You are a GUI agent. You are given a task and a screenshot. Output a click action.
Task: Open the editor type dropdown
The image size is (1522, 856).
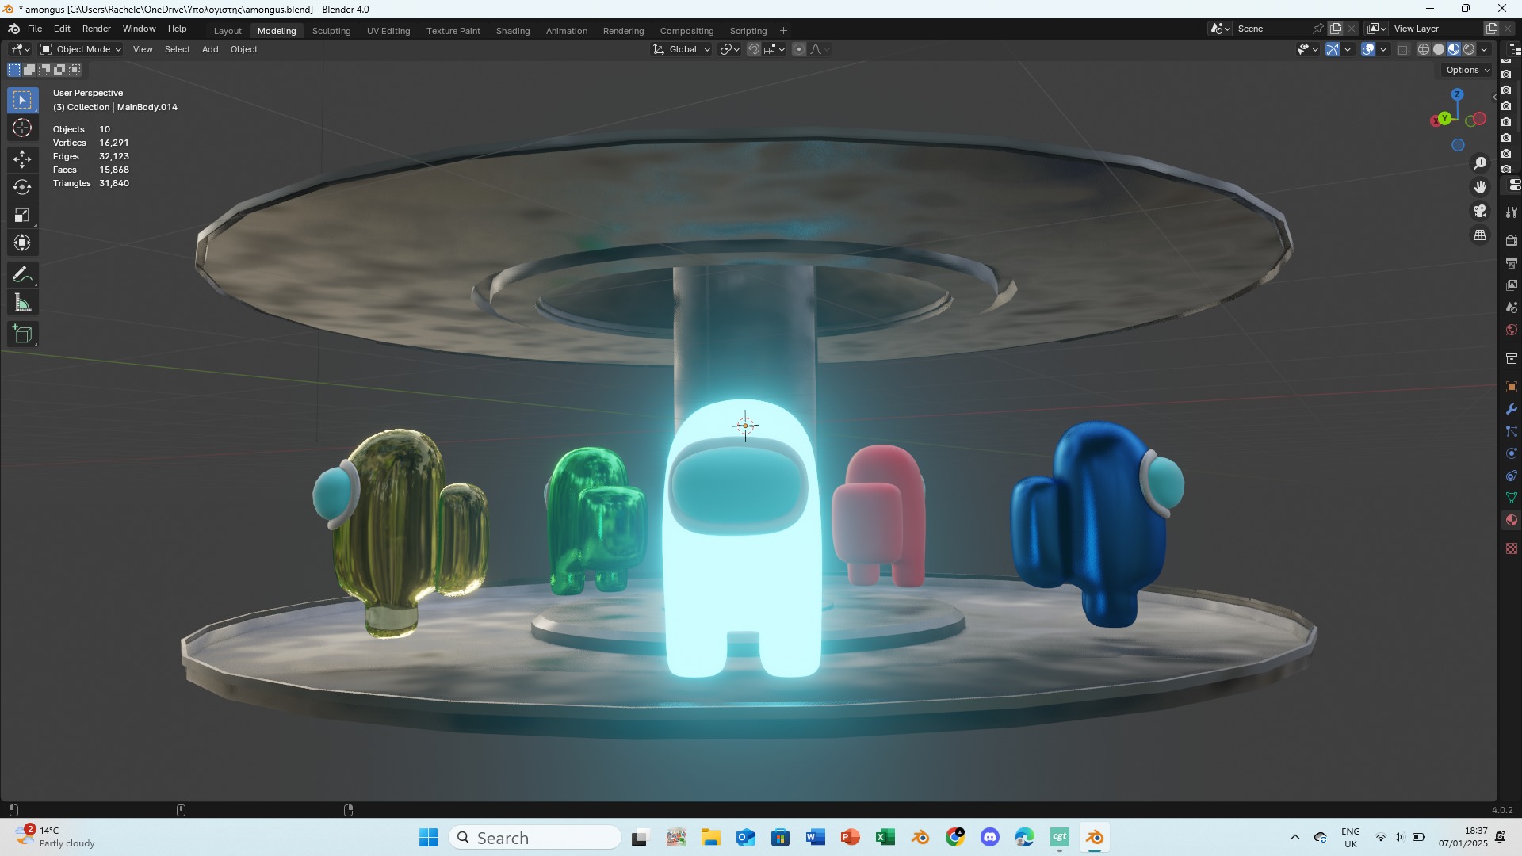click(x=20, y=49)
